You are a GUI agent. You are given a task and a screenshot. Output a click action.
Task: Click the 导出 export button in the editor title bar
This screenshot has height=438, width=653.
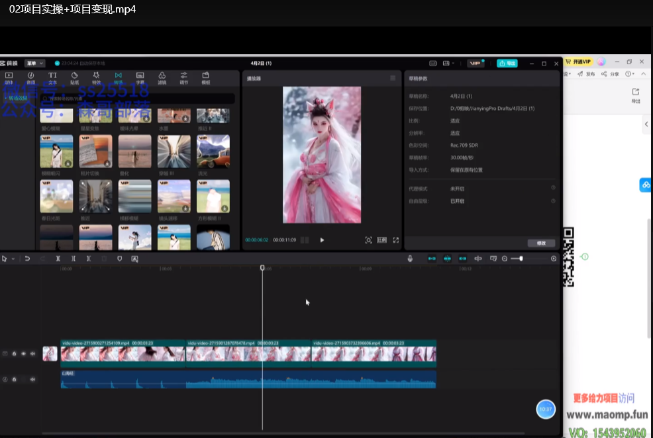click(507, 64)
